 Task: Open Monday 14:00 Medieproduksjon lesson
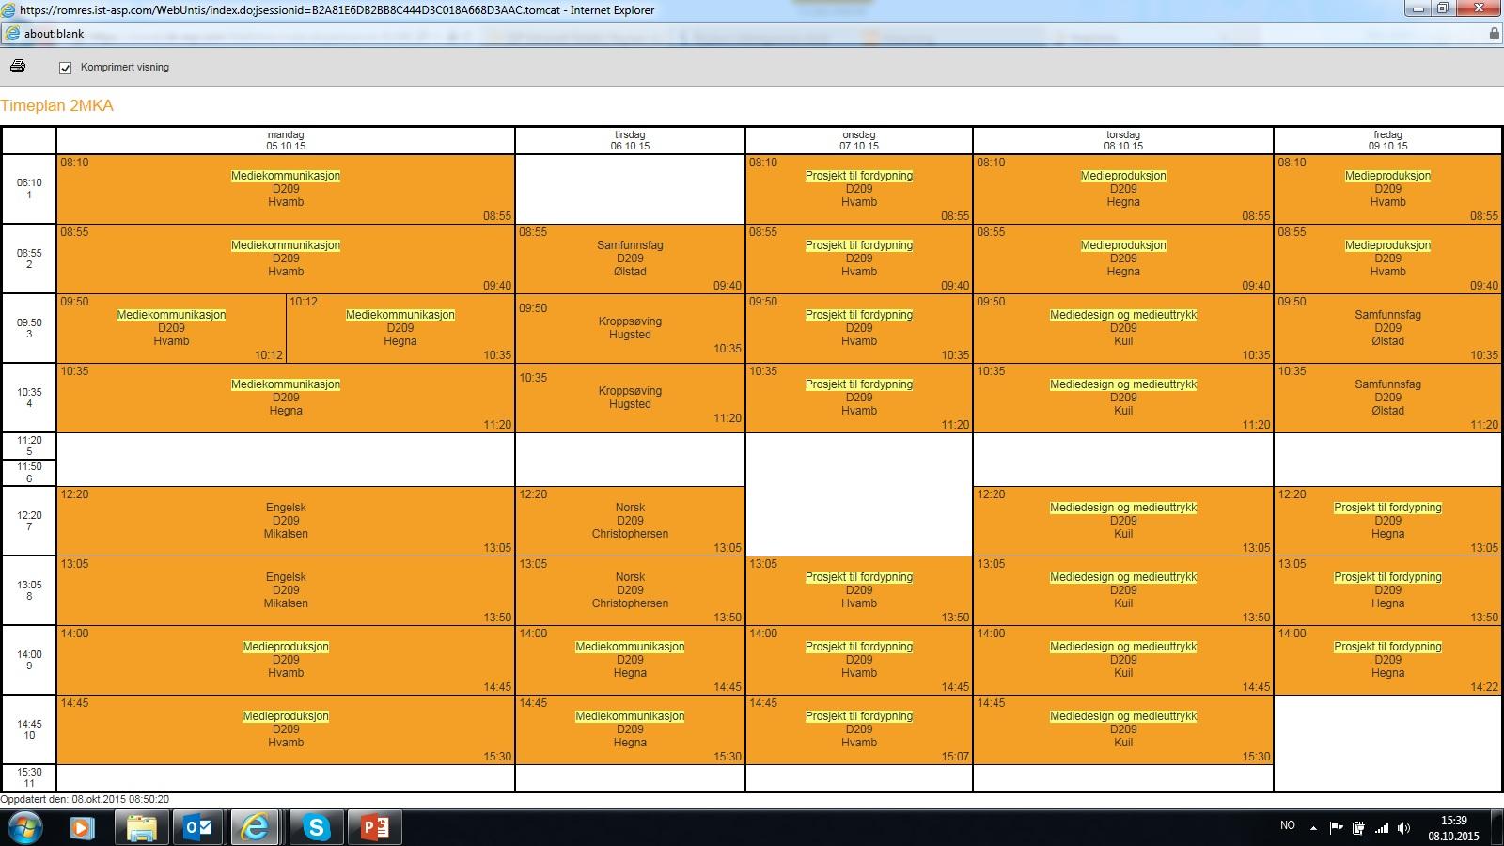tap(286, 660)
